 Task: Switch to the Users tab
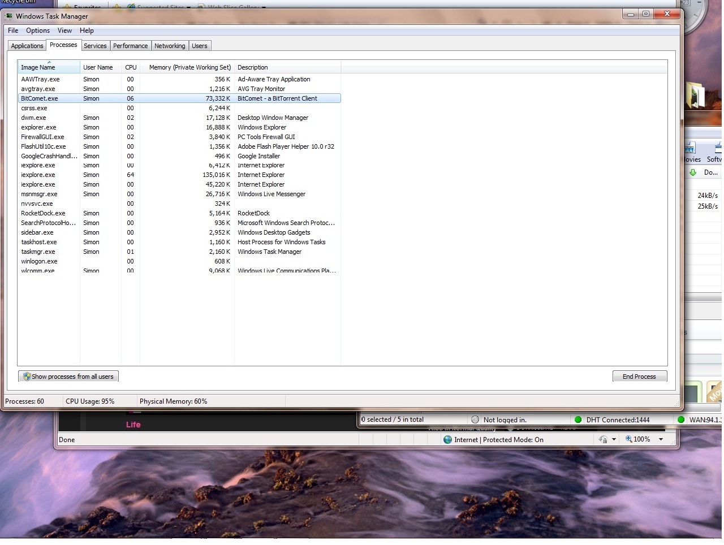pyautogui.click(x=199, y=46)
